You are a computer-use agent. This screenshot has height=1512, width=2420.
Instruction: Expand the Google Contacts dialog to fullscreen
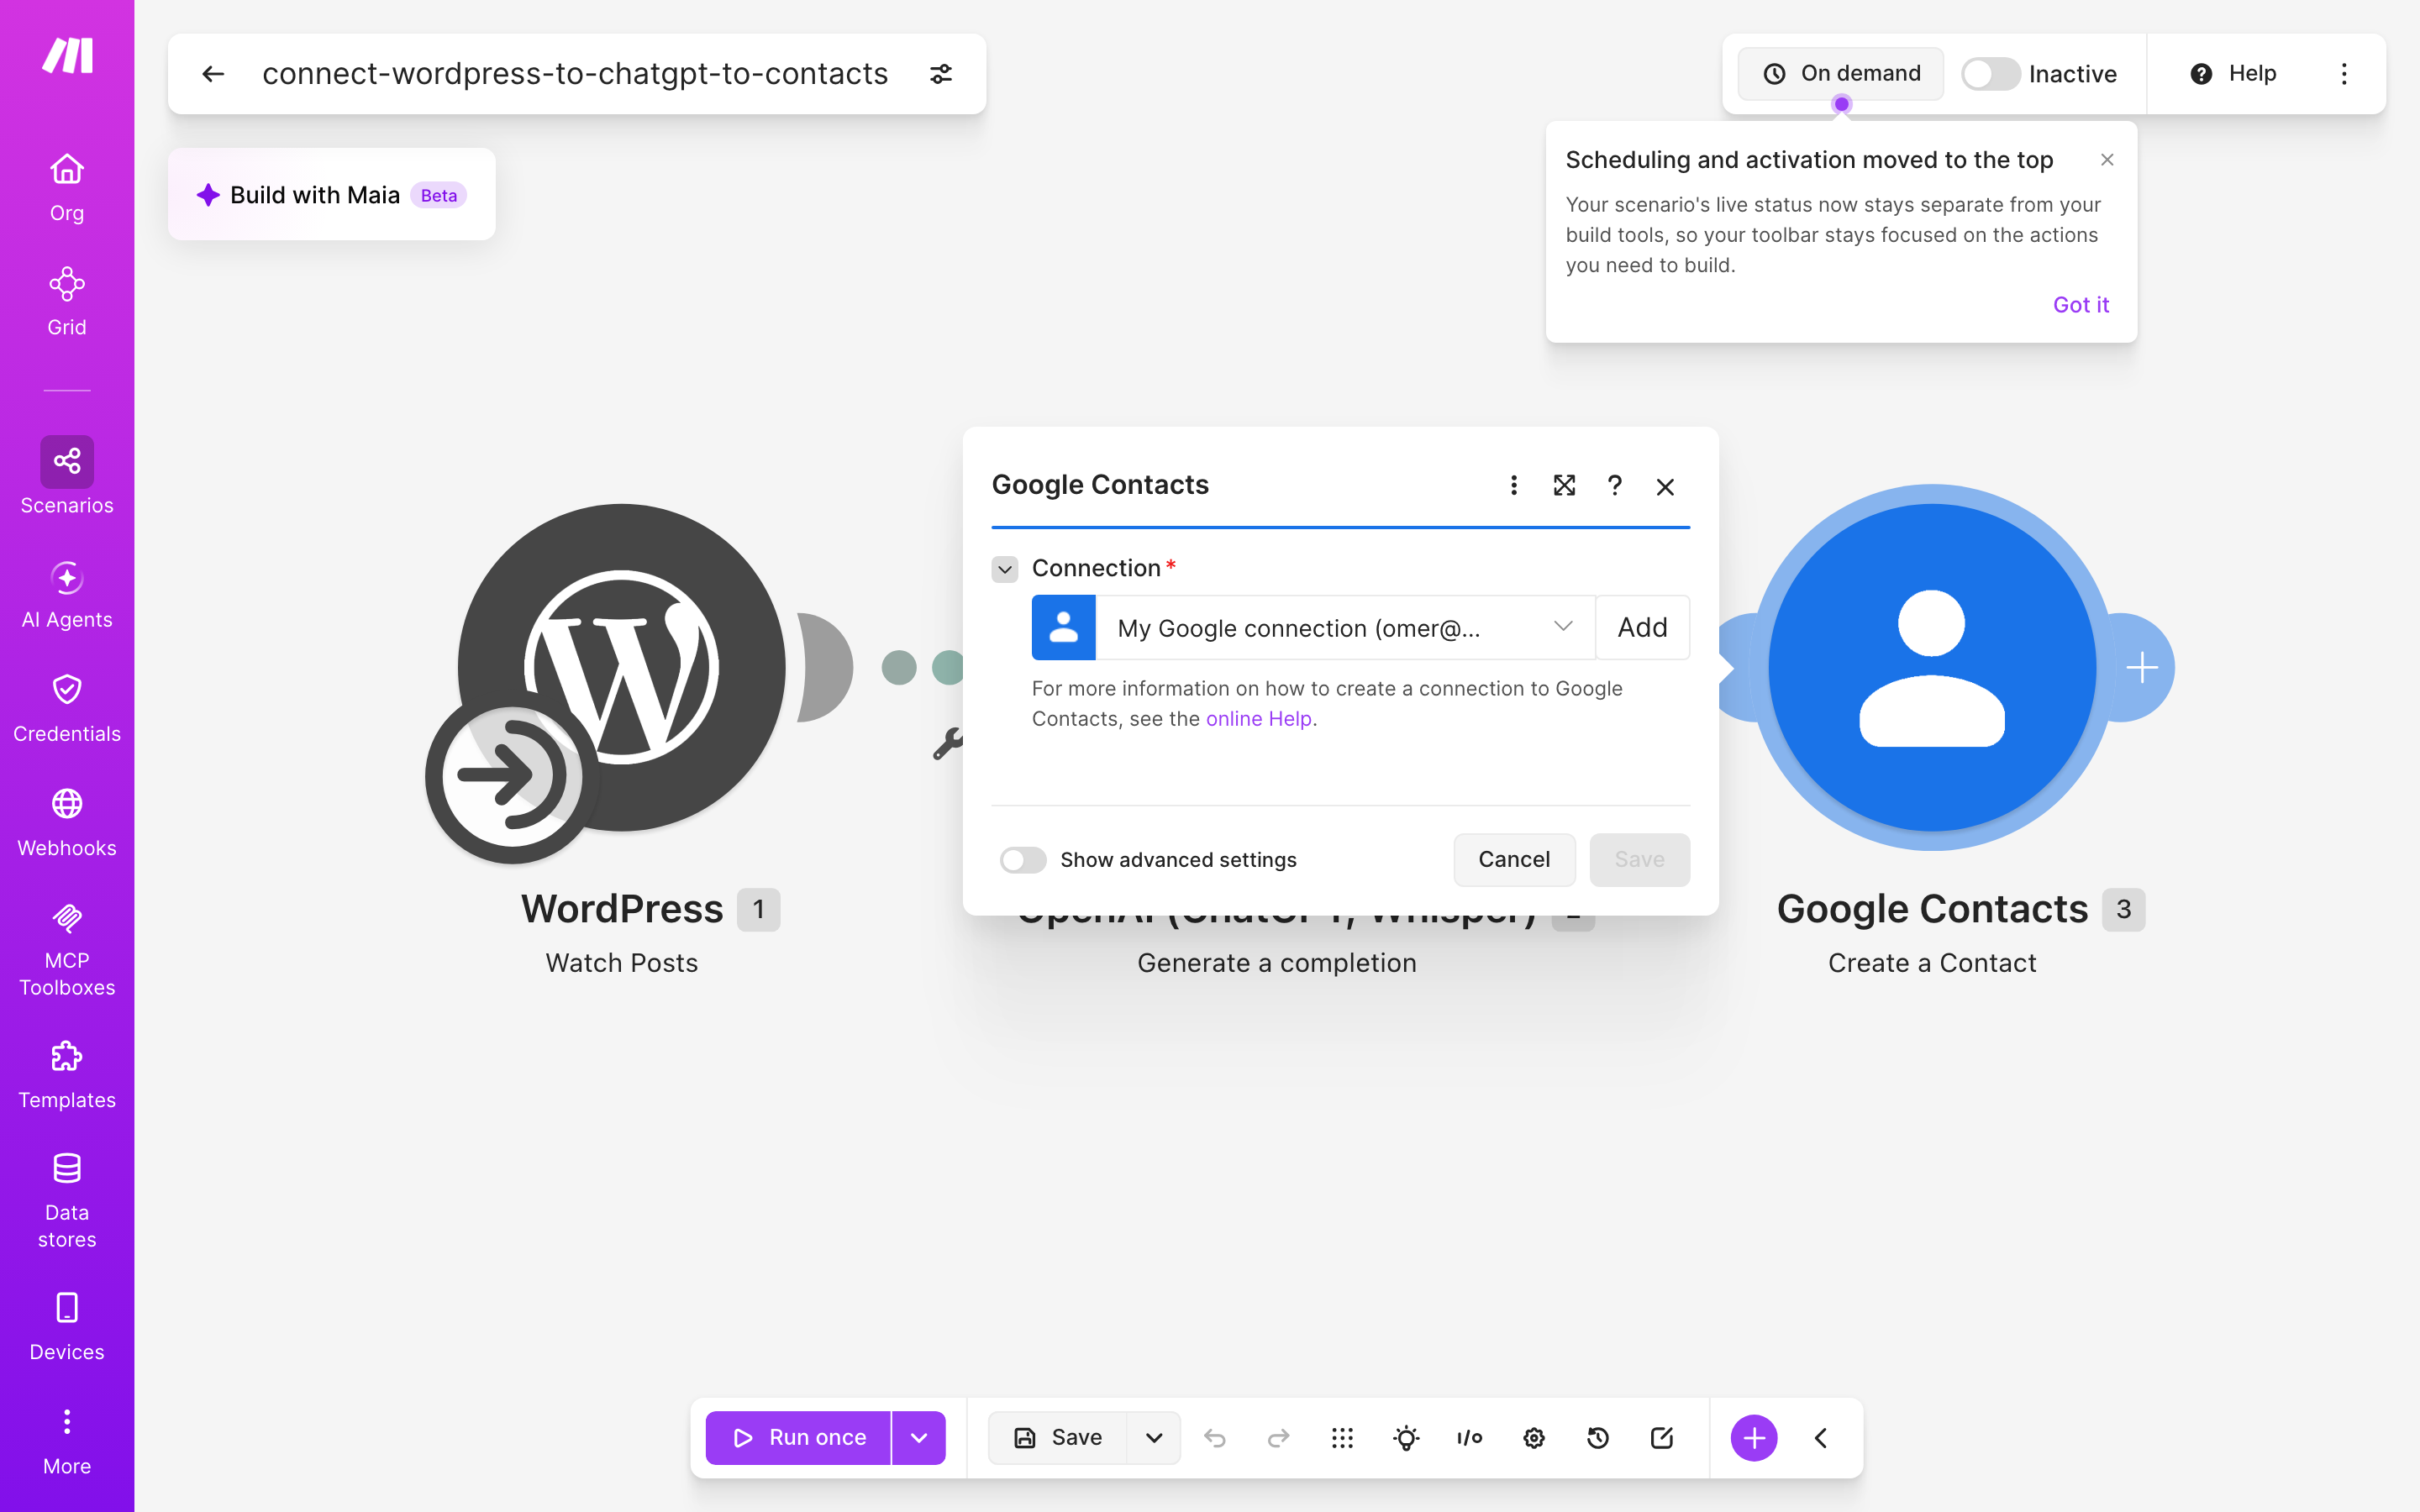1565,485
